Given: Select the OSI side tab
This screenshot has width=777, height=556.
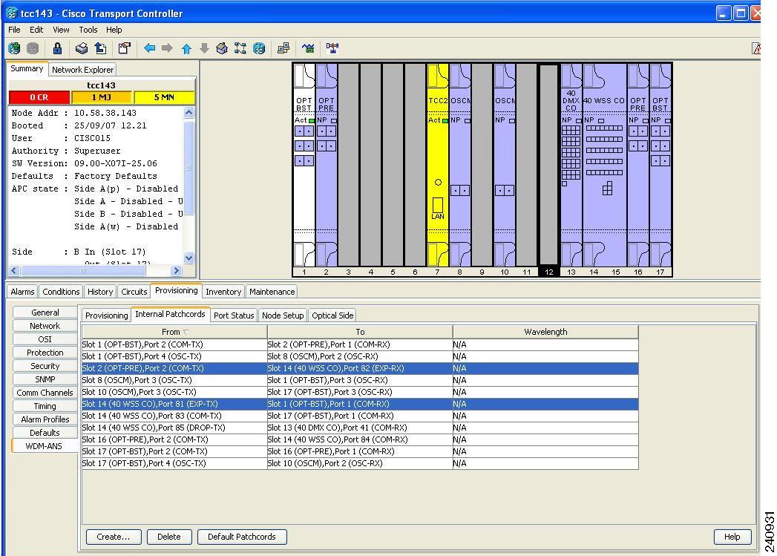Looking at the screenshot, I should click(x=45, y=339).
